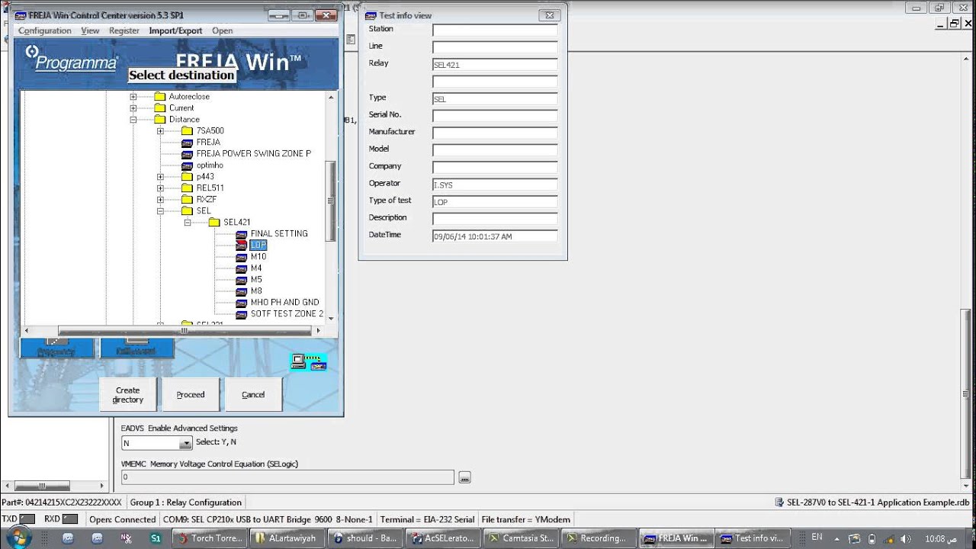Click the FREJA Win taskbar button
Image resolution: width=976 pixels, height=549 pixels.
(x=675, y=538)
